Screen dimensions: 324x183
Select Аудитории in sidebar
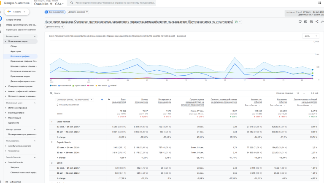16,51
